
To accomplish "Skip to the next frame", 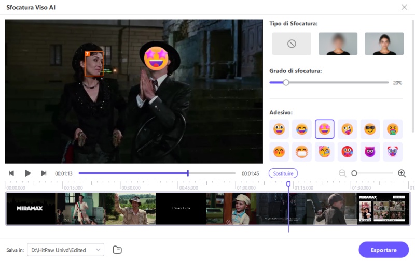I will 44,173.
